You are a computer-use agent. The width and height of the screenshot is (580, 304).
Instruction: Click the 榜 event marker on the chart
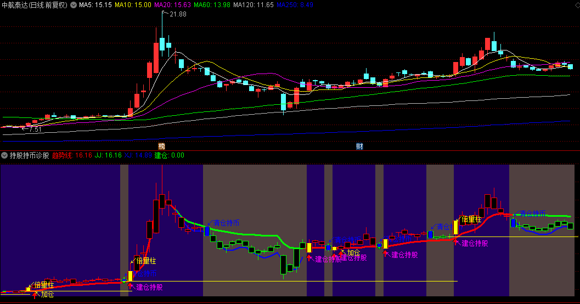(162, 146)
